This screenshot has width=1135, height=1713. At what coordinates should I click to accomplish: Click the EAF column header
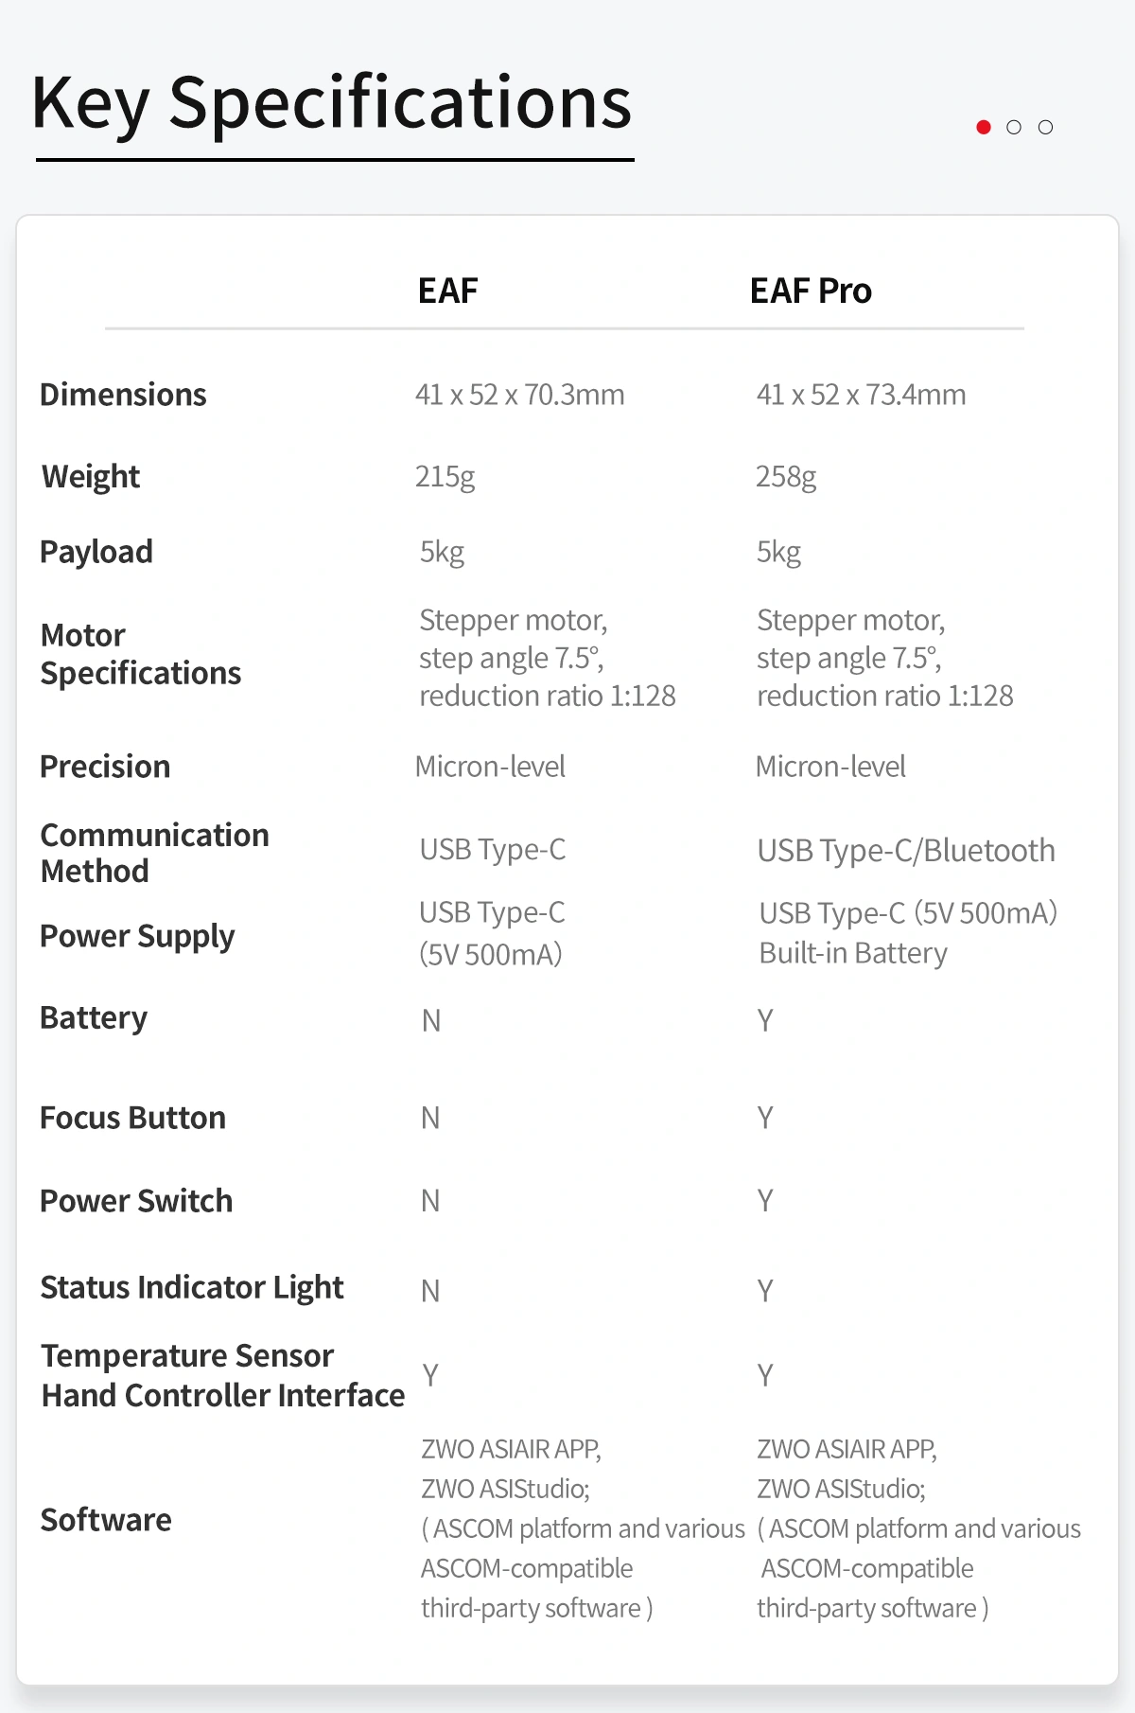click(x=447, y=291)
